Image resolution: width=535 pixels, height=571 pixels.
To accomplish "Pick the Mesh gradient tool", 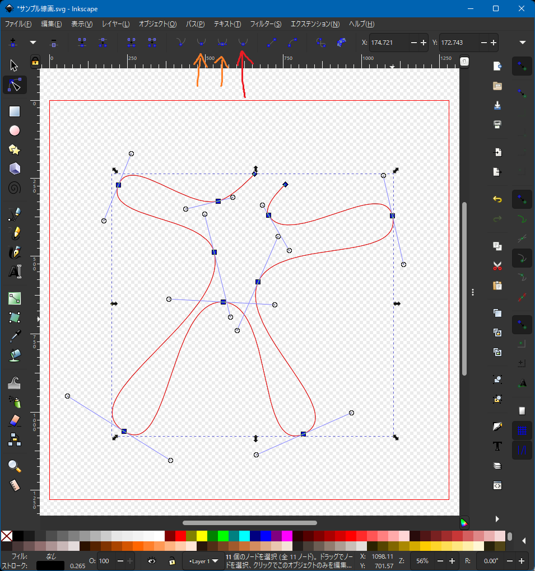I will click(14, 317).
